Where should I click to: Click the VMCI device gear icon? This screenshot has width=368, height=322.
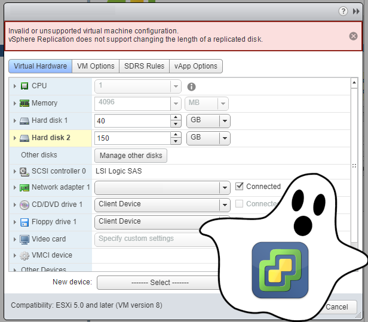(24, 256)
